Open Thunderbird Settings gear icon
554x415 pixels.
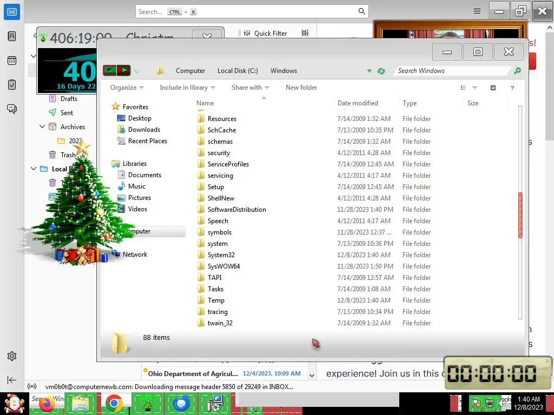[12, 356]
